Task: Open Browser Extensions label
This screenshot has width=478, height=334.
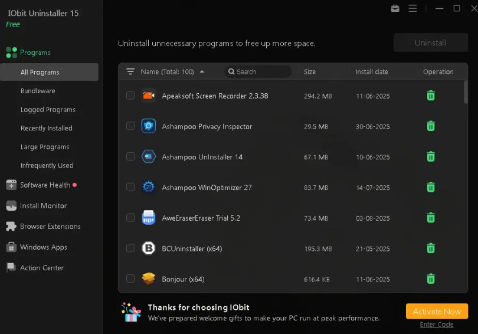Action: pyautogui.click(x=50, y=227)
